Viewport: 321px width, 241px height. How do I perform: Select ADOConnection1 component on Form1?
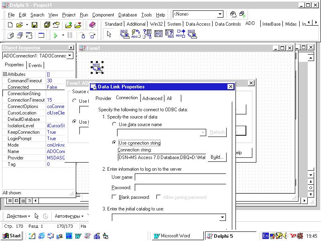point(97,67)
